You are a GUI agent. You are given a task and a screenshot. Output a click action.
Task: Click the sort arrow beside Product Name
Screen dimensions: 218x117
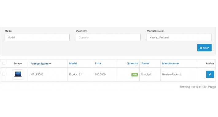click(x=50, y=64)
